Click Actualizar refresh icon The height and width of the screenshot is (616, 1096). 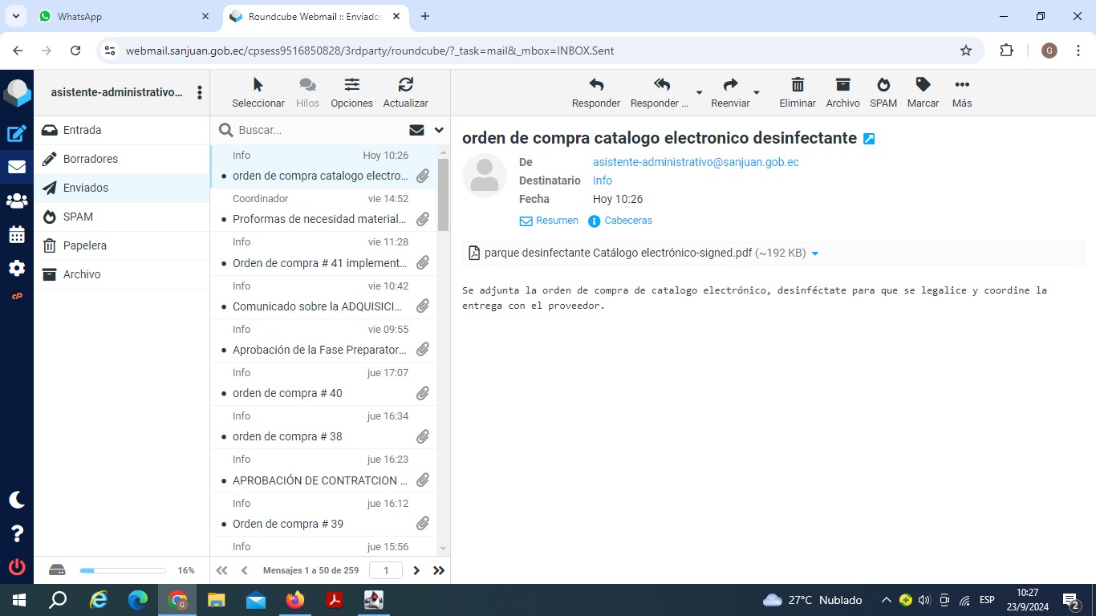[405, 92]
